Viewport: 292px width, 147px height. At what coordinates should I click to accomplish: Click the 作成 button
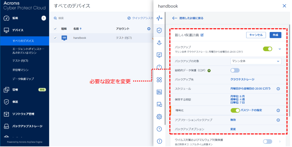pyautogui.click(x=275, y=35)
